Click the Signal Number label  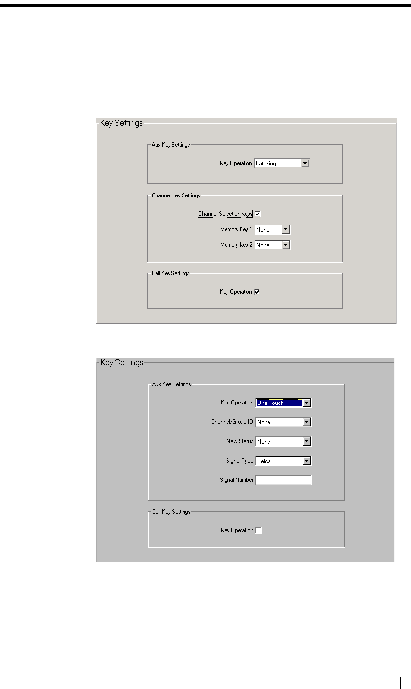click(x=237, y=480)
